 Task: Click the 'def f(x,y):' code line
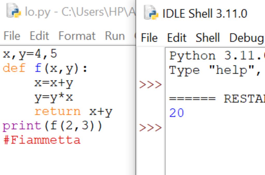point(45,68)
